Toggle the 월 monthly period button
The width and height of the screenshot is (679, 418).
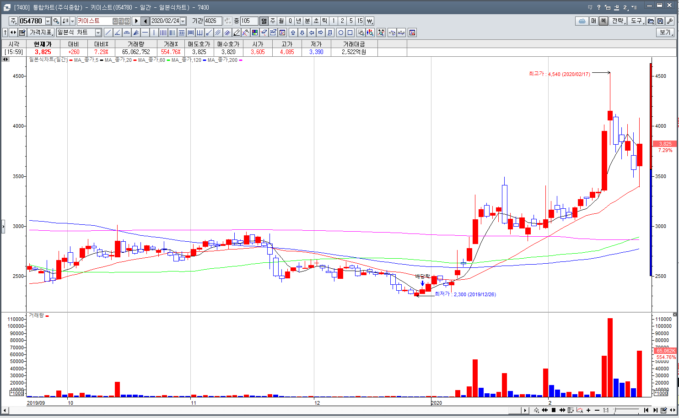(x=281, y=21)
